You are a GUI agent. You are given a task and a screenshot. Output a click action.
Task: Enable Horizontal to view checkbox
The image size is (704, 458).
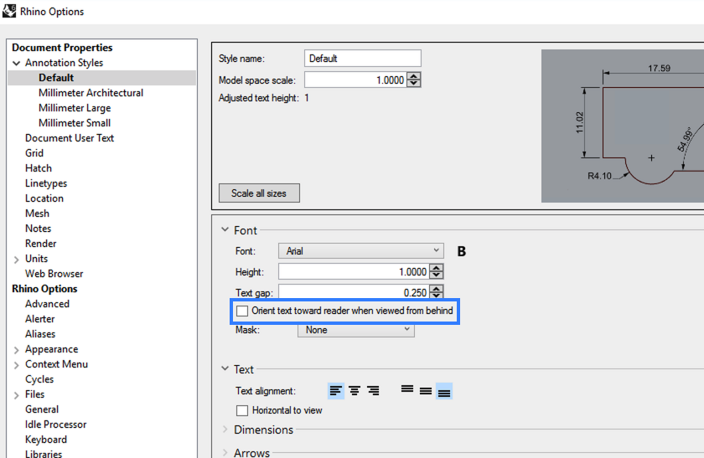[242, 410]
